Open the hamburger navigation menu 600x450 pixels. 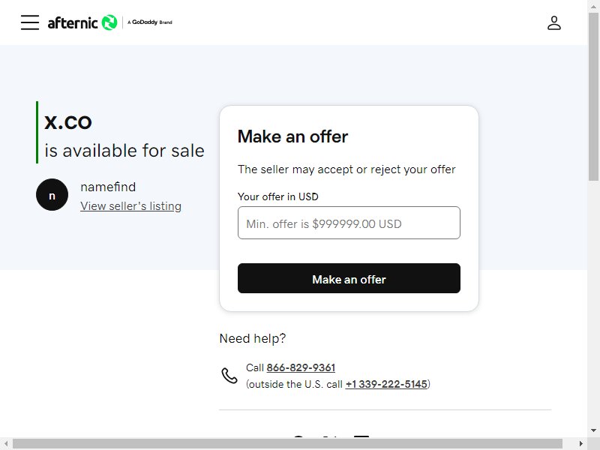coord(30,22)
